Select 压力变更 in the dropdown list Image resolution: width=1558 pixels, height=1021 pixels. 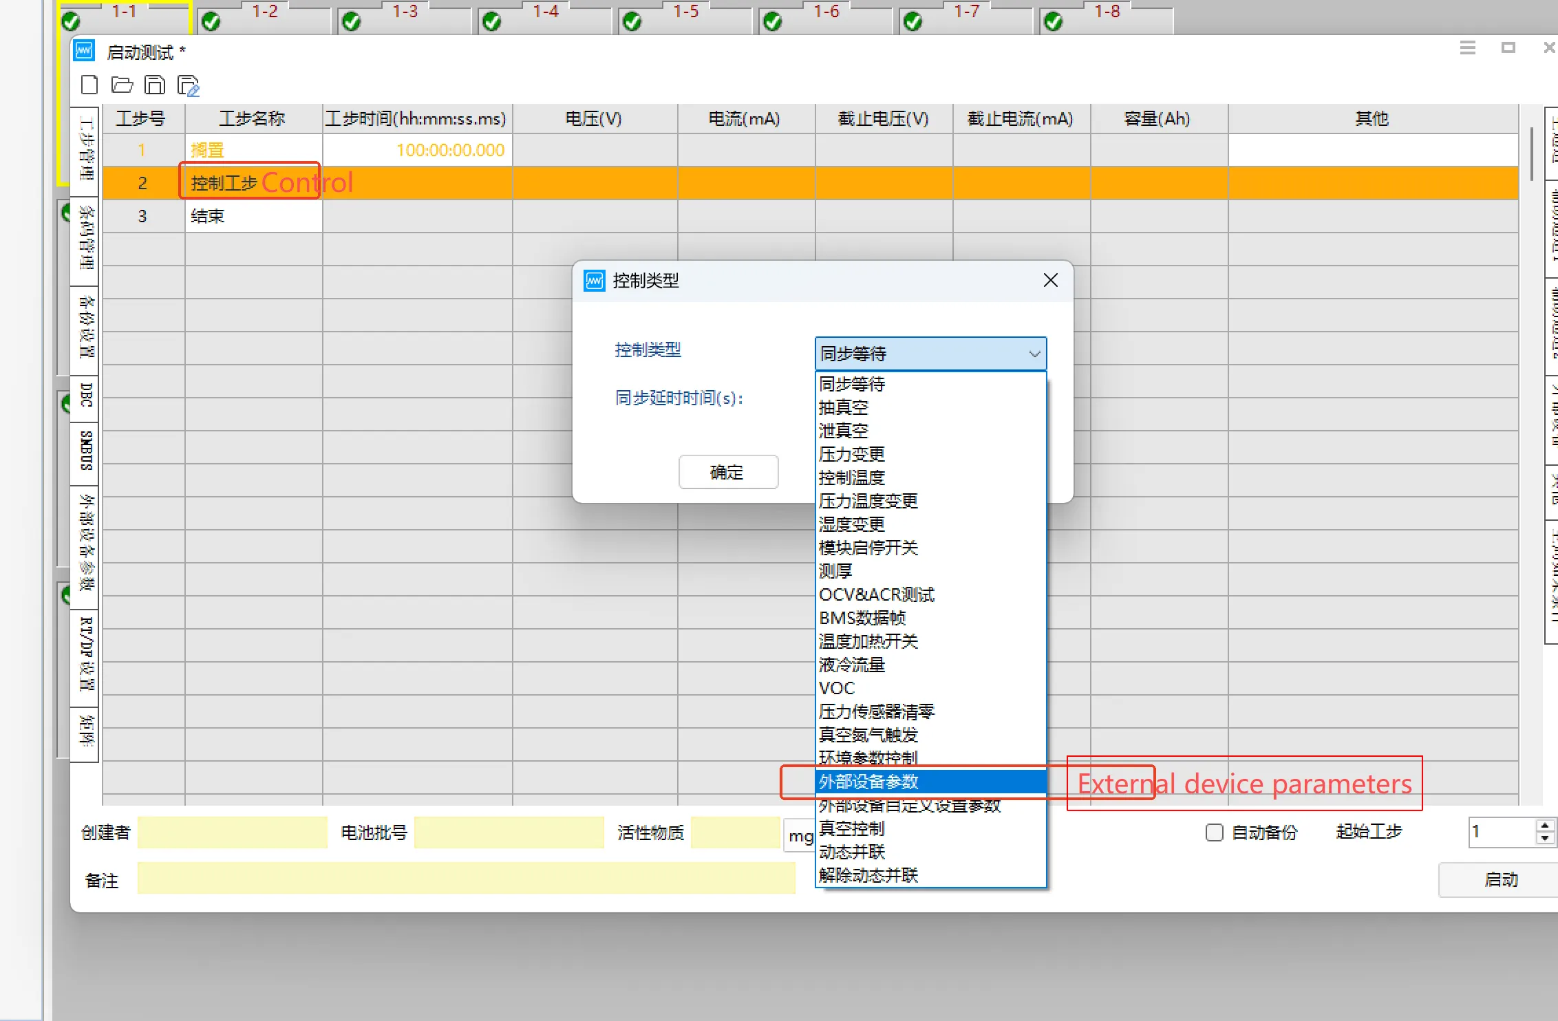[x=930, y=454]
